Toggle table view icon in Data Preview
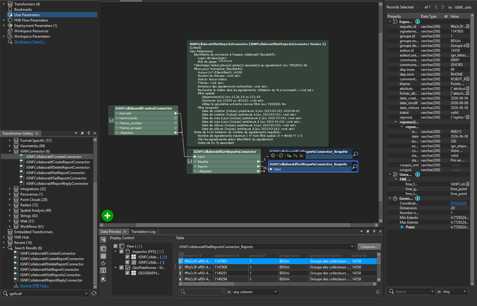This screenshot has height=306, width=477. tap(103, 256)
